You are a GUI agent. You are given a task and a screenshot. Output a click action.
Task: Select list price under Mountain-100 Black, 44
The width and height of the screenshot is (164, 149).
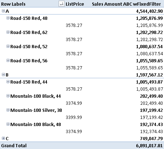pos(74,103)
